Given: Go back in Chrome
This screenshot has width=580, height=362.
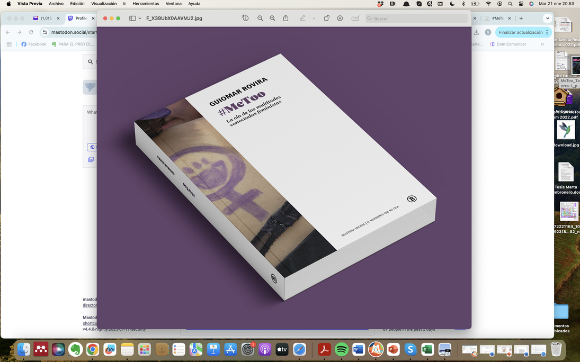Looking at the screenshot, I should (8, 32).
